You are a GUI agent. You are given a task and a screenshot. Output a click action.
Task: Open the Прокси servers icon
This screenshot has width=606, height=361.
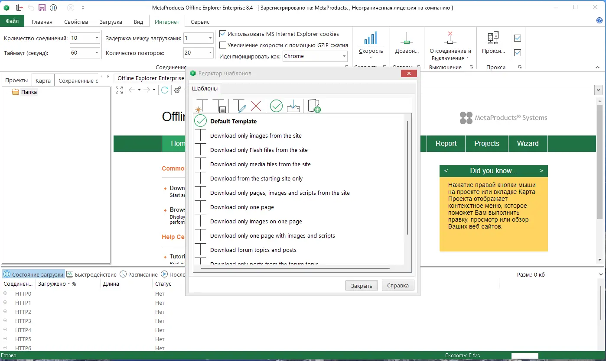click(493, 38)
